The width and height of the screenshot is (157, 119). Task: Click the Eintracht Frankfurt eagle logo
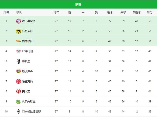[18, 81]
